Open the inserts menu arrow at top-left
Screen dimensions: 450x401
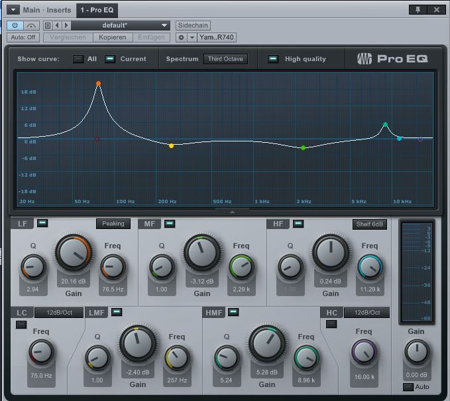point(13,10)
